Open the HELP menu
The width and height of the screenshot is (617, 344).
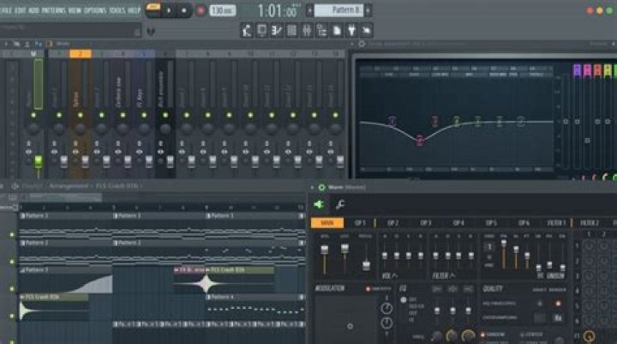134,10
